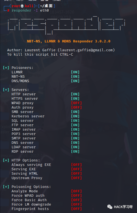The height and width of the screenshot is (213, 137).
Task: Click the [+] marker beside Servers
Action: tap(6, 90)
